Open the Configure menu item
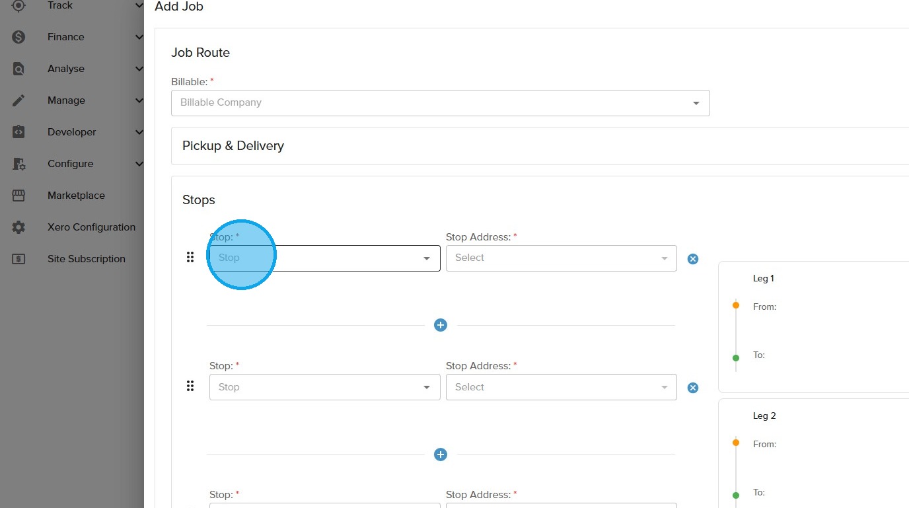 70,164
